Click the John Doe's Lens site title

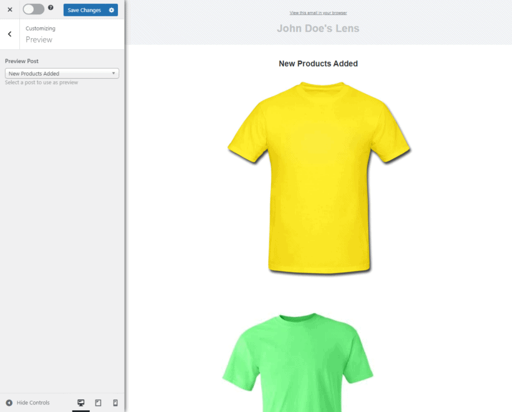click(318, 28)
